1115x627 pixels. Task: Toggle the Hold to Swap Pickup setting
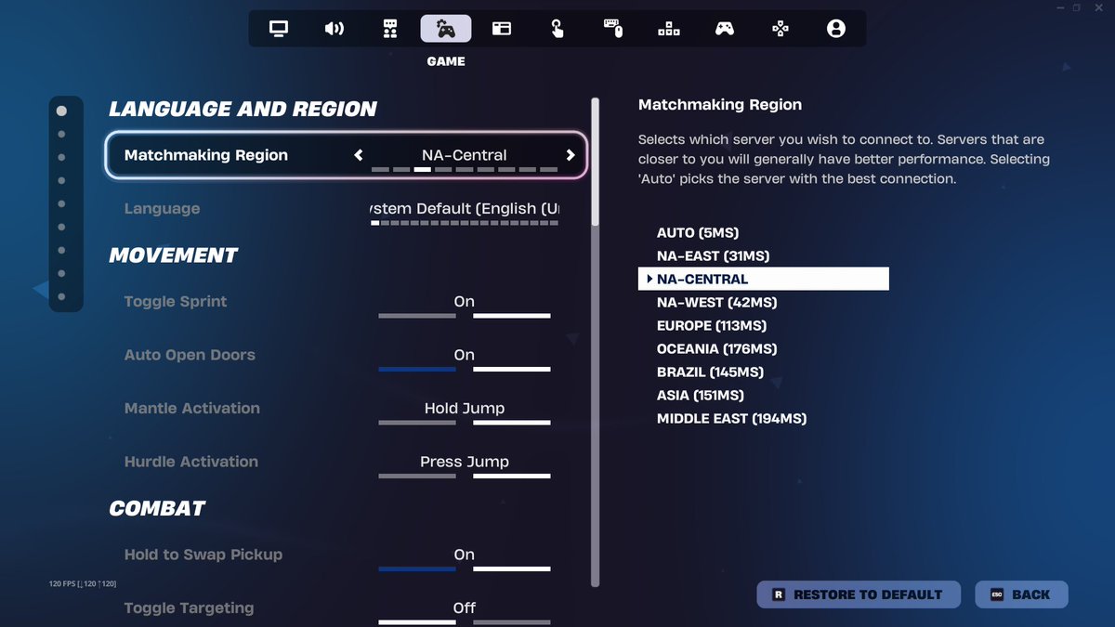pos(465,559)
